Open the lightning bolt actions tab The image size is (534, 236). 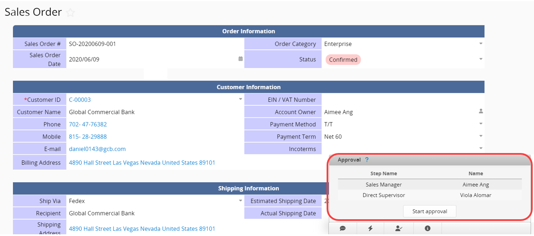[370, 228]
